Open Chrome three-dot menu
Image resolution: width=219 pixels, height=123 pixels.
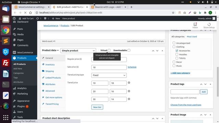pyautogui.click(x=216, y=13)
